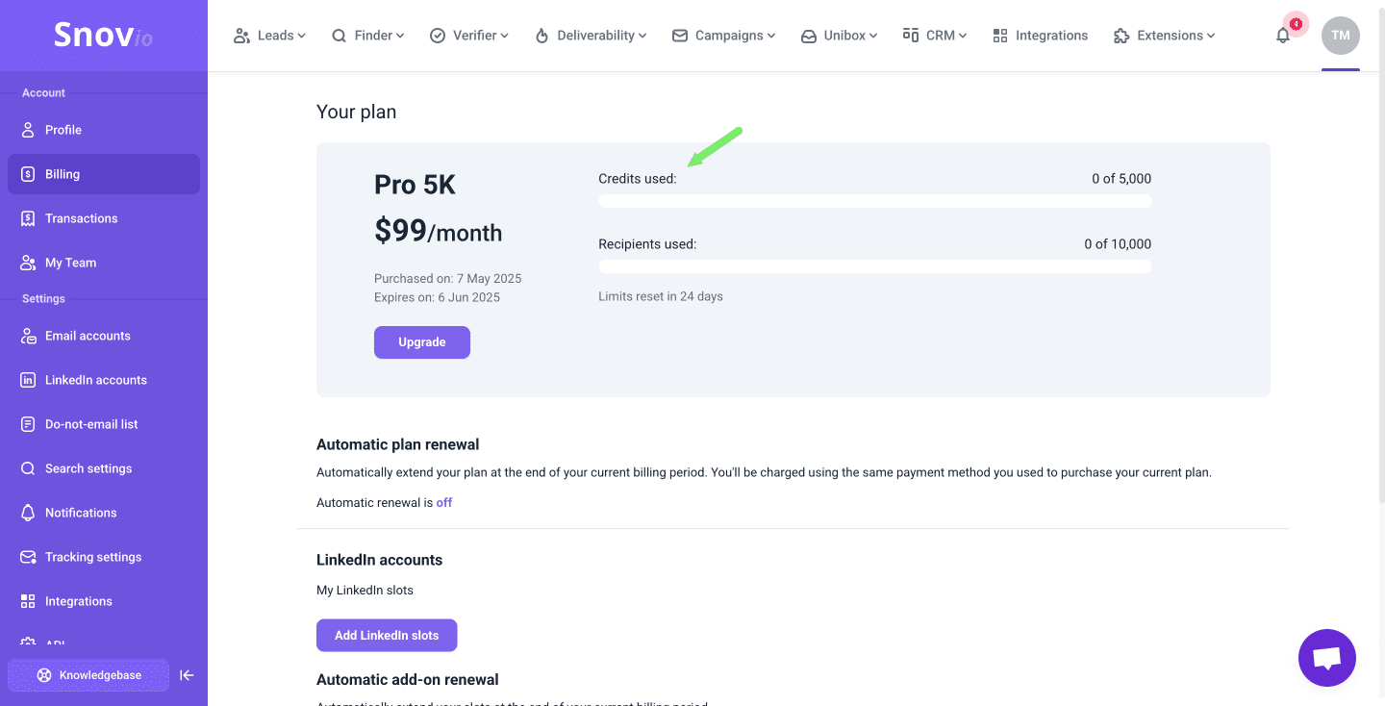The image size is (1385, 706).
Task: Expand the Finder dropdown menu
Action: click(x=368, y=36)
